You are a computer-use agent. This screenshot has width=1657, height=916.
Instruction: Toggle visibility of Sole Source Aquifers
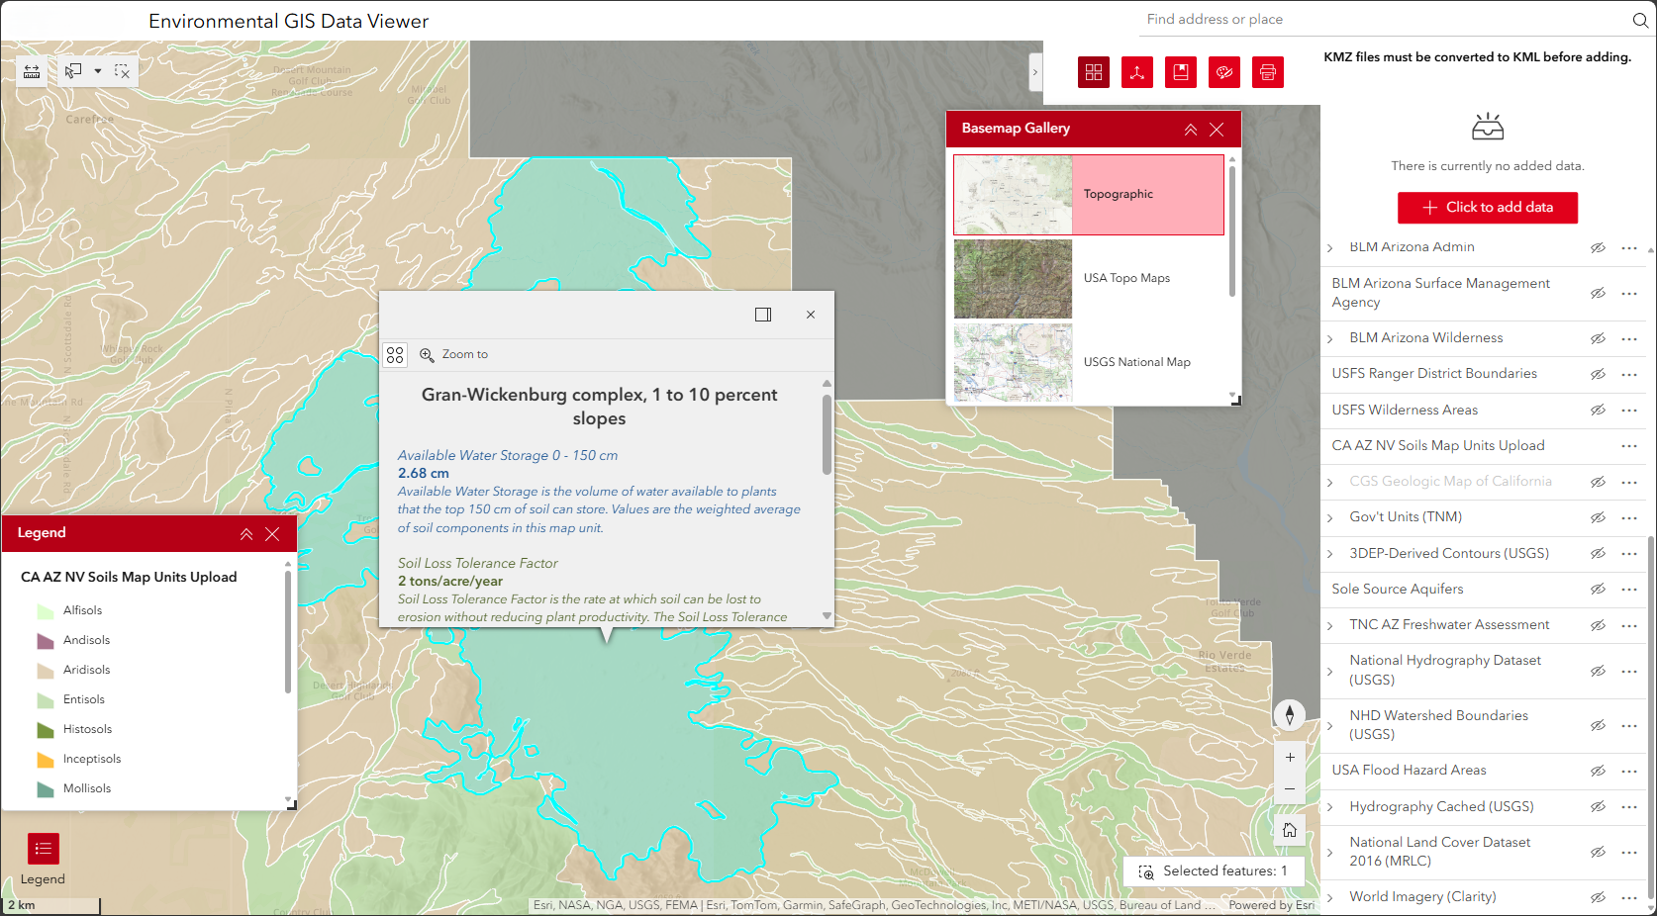[x=1599, y=589]
